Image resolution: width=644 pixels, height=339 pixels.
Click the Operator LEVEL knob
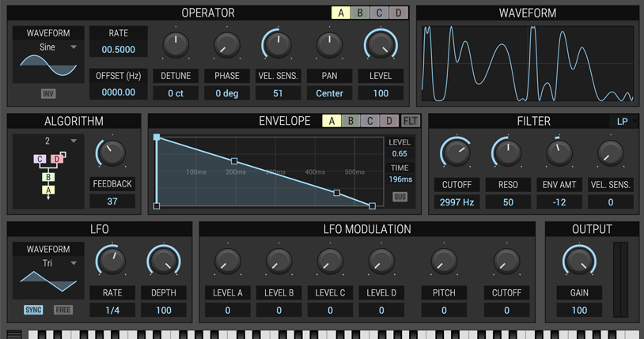coord(381,46)
